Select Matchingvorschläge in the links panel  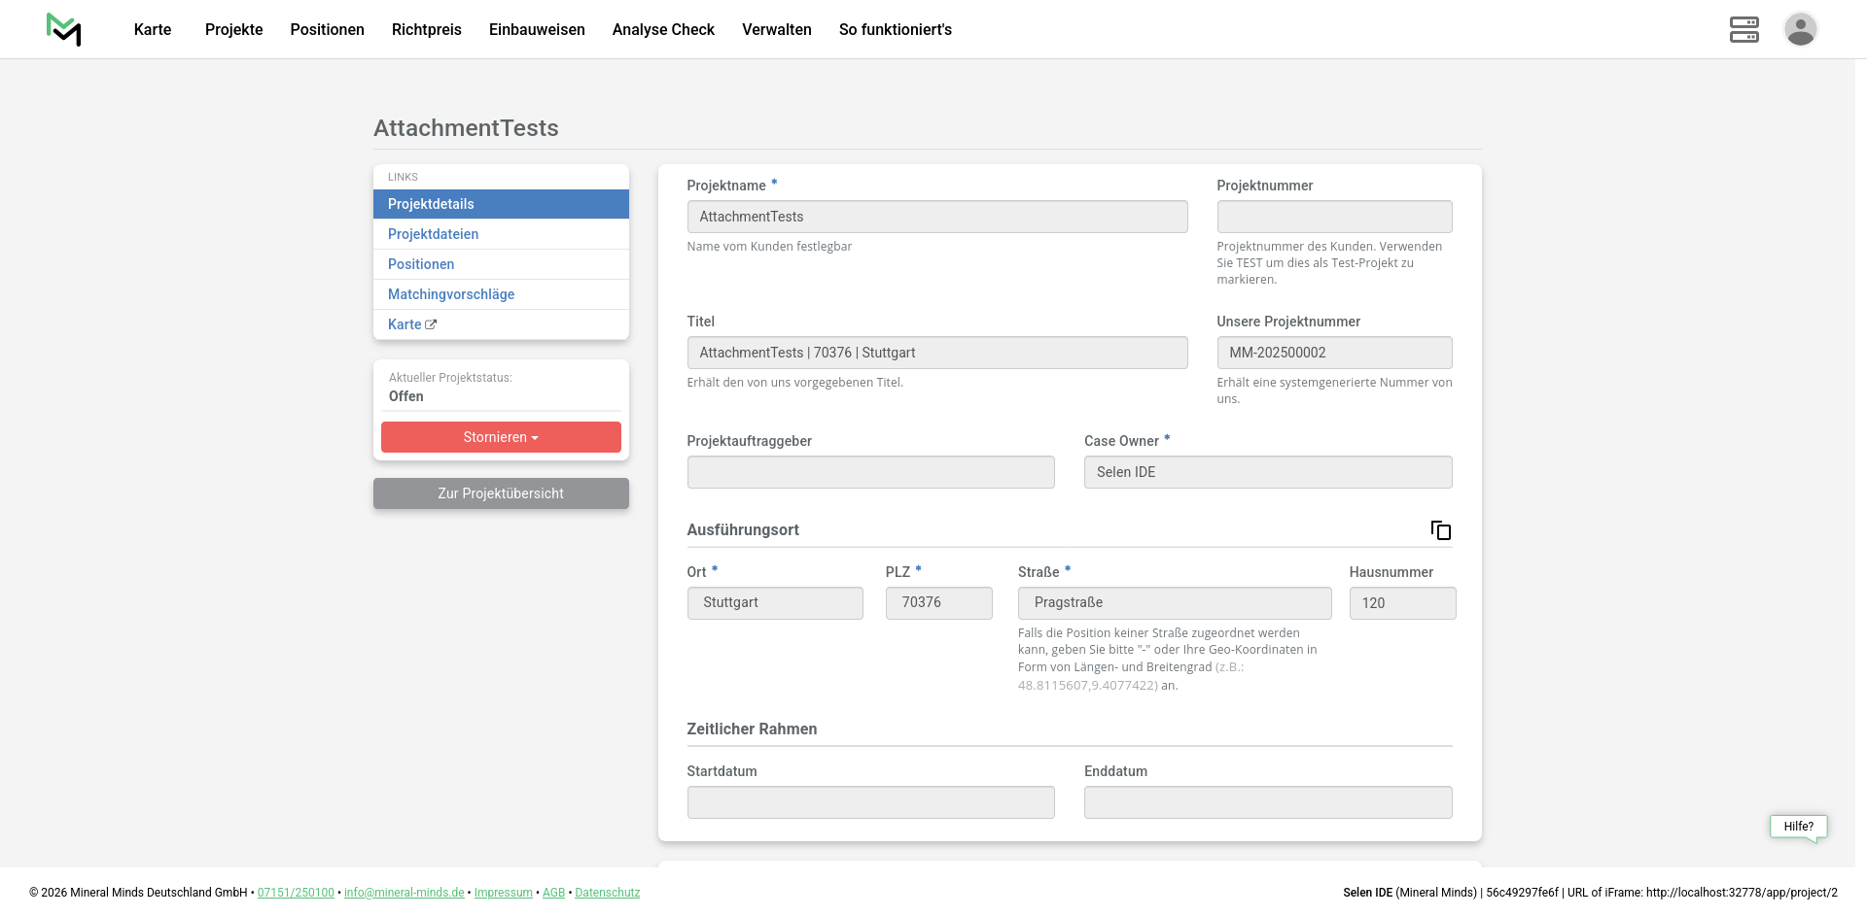click(451, 294)
